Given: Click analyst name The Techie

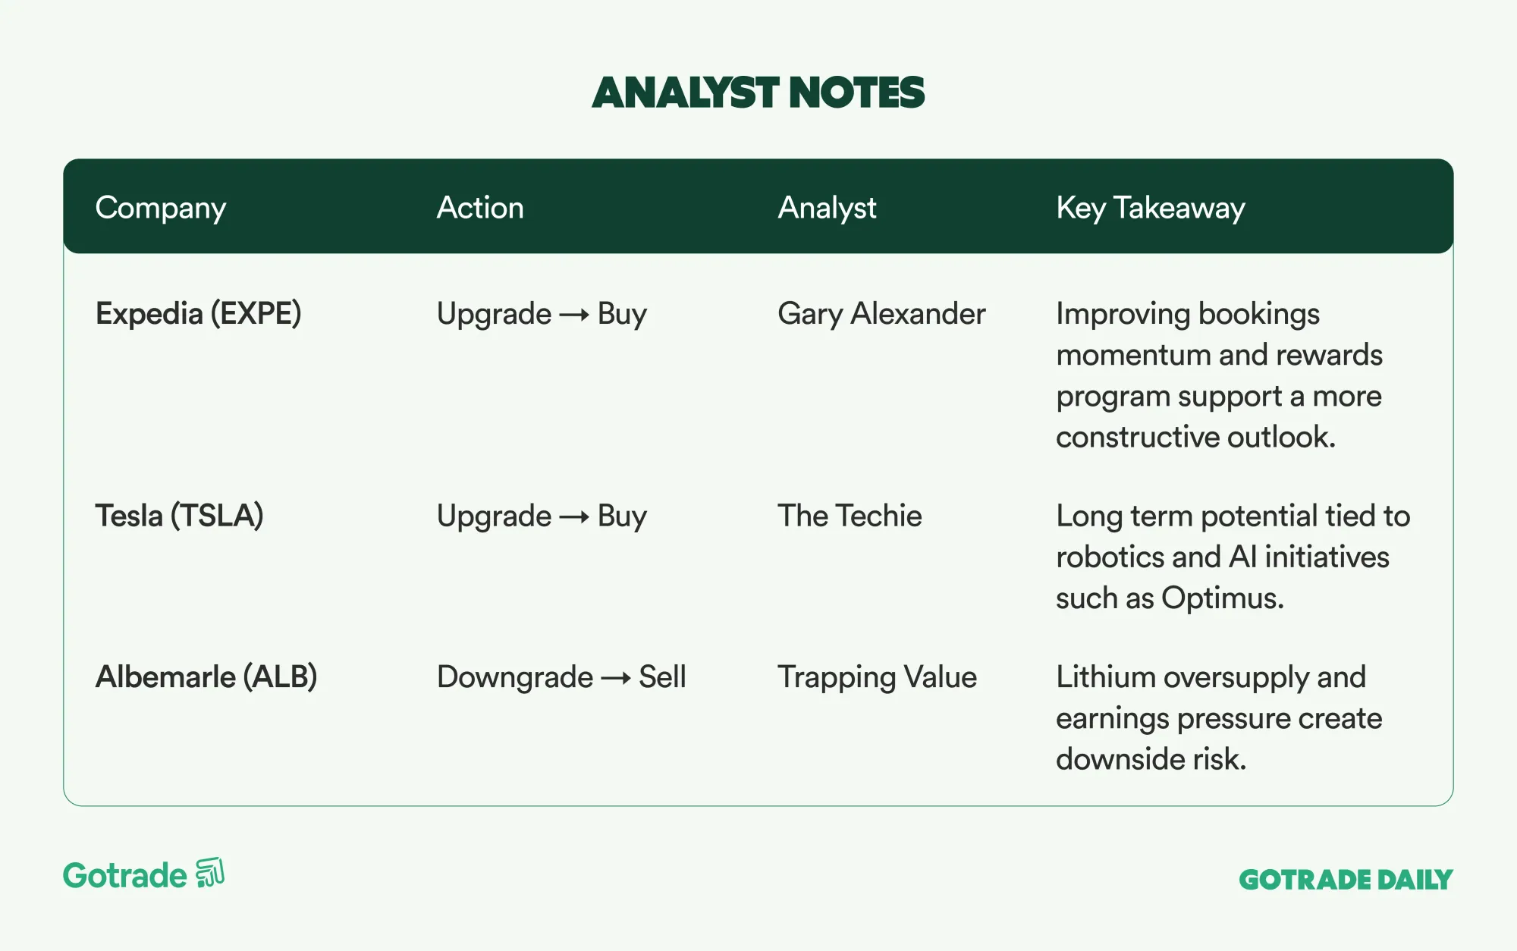Looking at the screenshot, I should pos(850,516).
